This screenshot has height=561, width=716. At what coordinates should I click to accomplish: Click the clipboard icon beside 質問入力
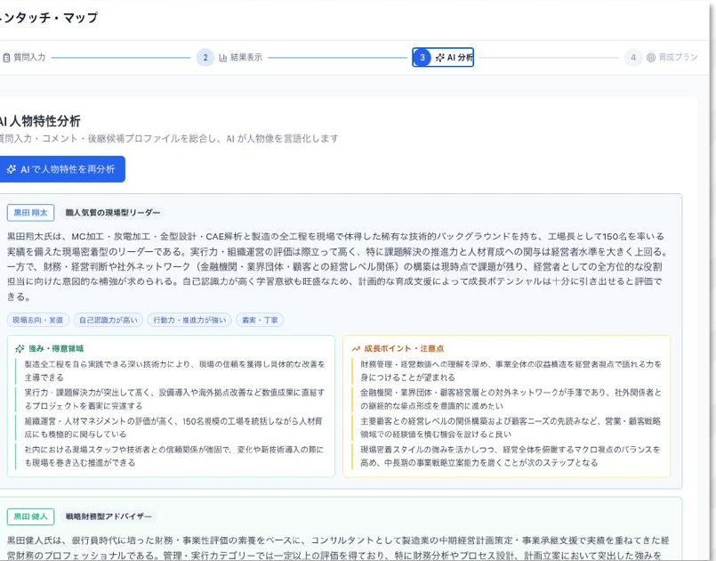(x=6, y=58)
